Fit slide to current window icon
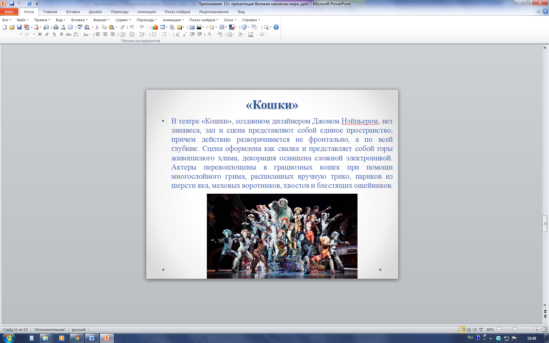 544,330
